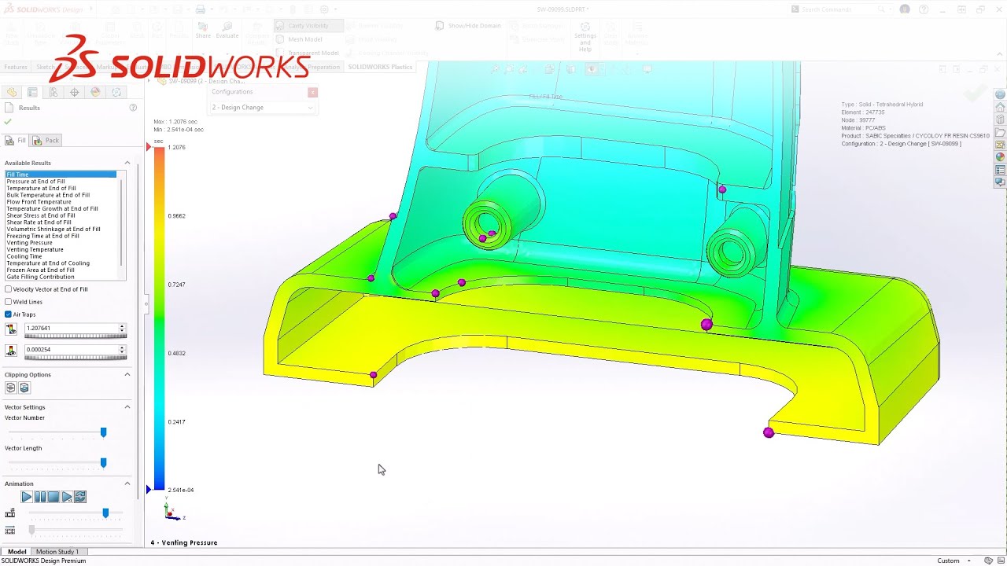1007x566 pixels.
Task: Open the '2 - Design Change' configuration dropdown
Action: tap(261, 108)
